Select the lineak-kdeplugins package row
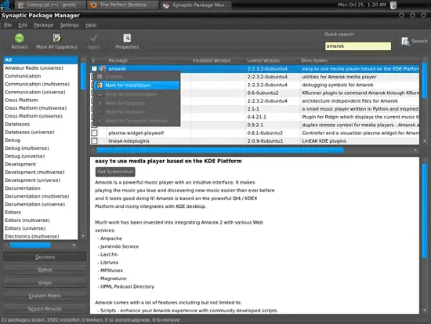 255,141
